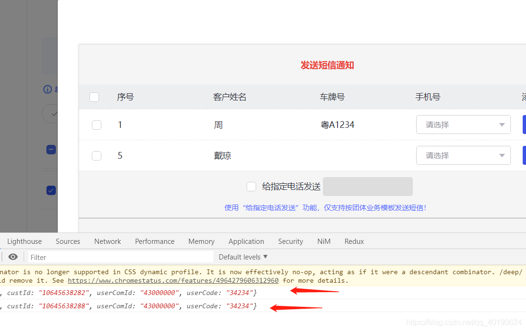526x331 pixels.
Task: Switch to the Network tab
Action: [x=107, y=241]
